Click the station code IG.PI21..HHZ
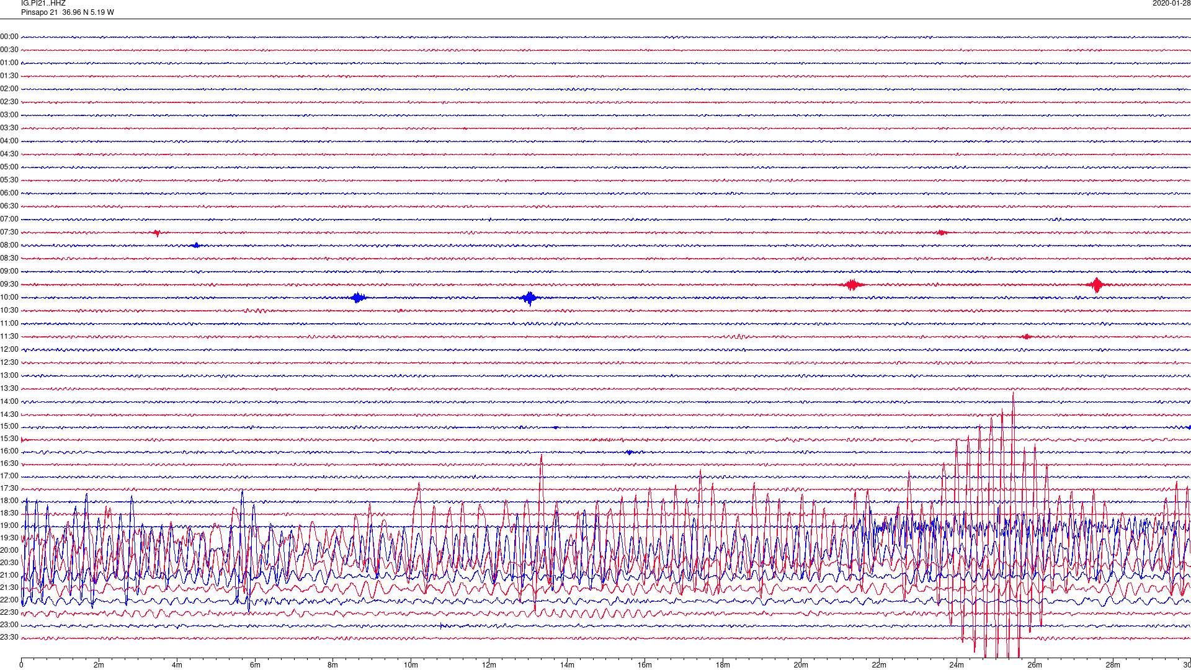Viewport: 1191px width, 670px height. point(43,4)
